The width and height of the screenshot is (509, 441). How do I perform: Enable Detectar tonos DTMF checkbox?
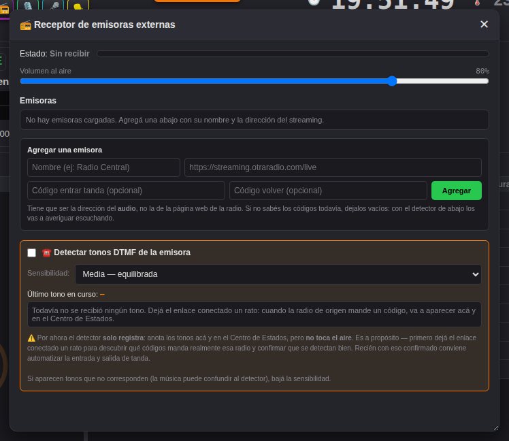(x=32, y=252)
